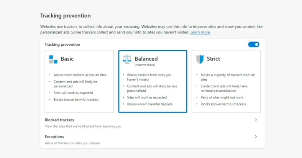The height and width of the screenshot is (158, 302).
Task: Select the Balanced option heading
Action: pyautogui.click(x=146, y=59)
